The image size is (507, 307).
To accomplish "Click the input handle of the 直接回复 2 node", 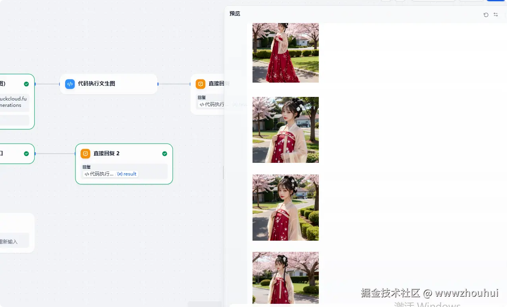I will tap(75, 154).
